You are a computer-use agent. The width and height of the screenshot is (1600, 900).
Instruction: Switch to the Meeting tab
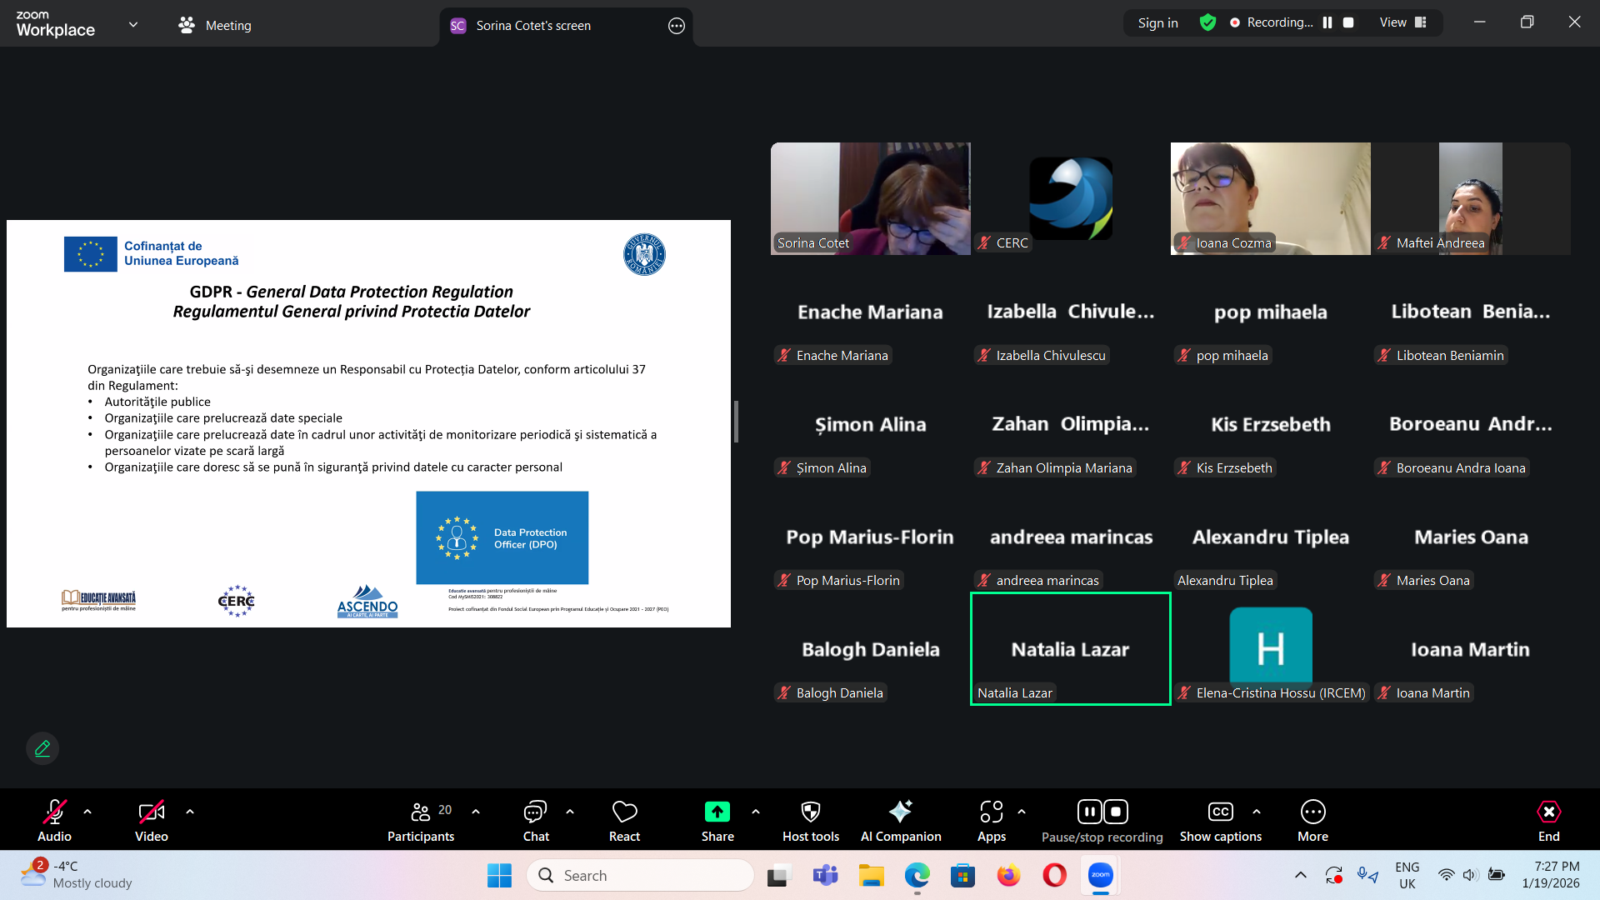click(215, 25)
